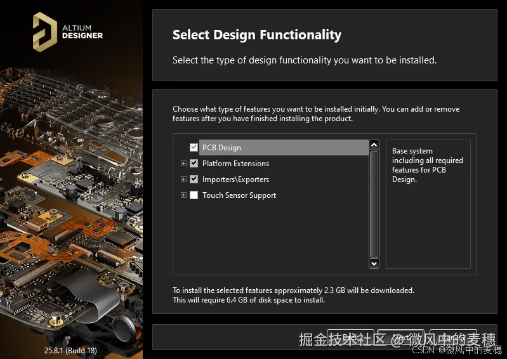Click the '6.4 GB of disk space' line
507x359 pixels.
[x=249, y=300]
